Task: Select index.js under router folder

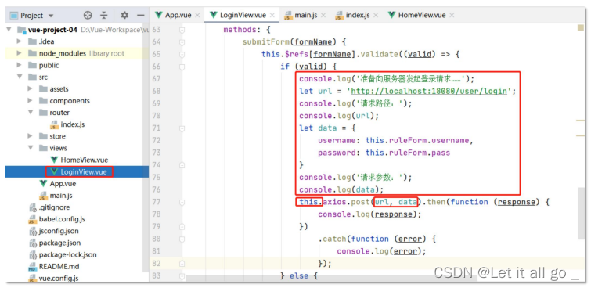Action: coord(72,124)
